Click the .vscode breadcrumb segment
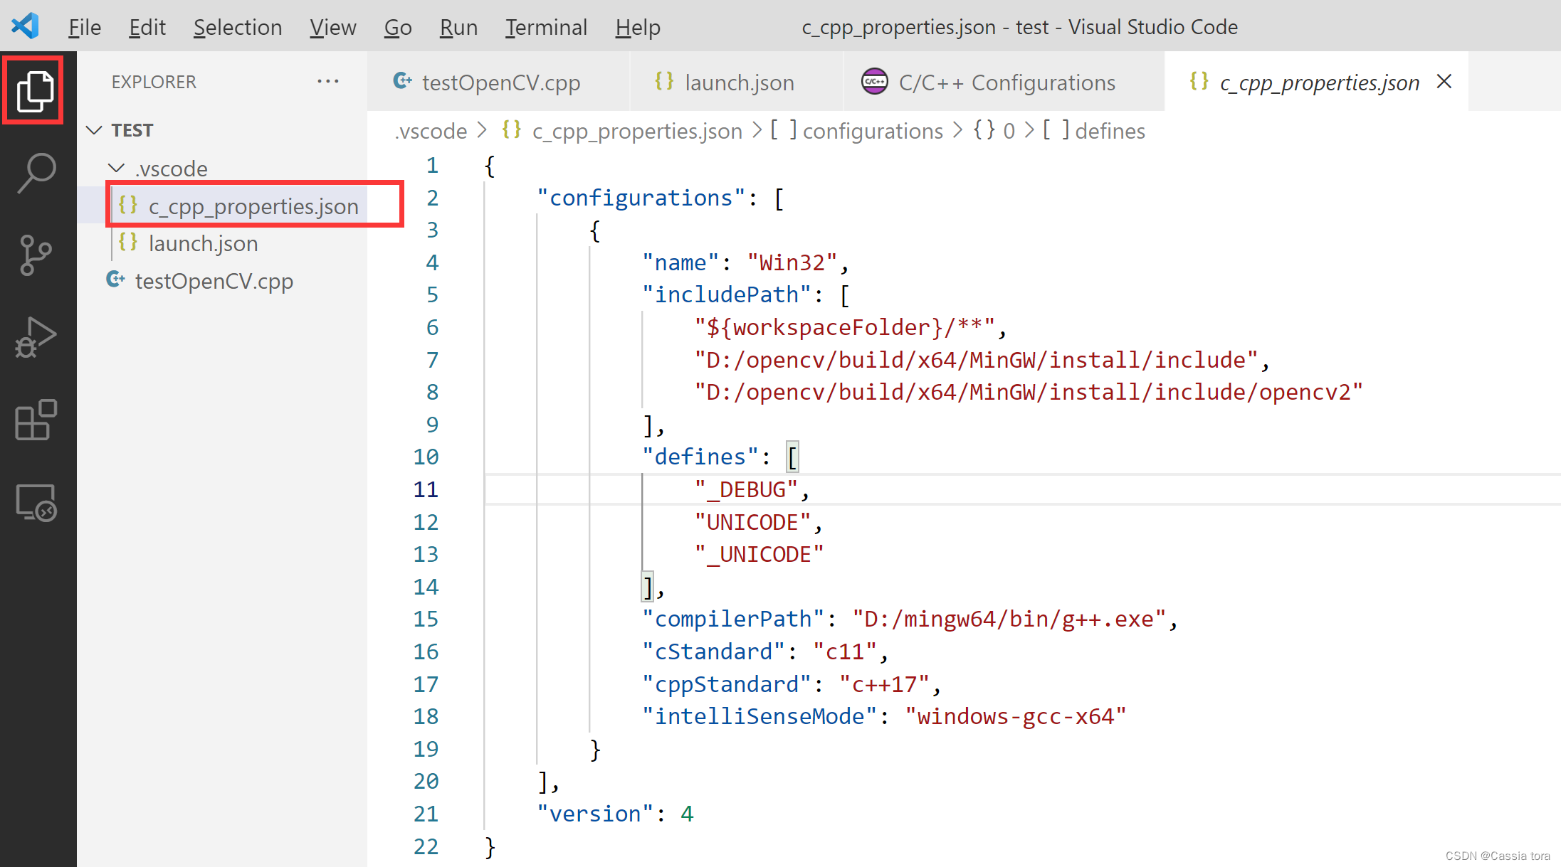1561x867 pixels. [431, 131]
